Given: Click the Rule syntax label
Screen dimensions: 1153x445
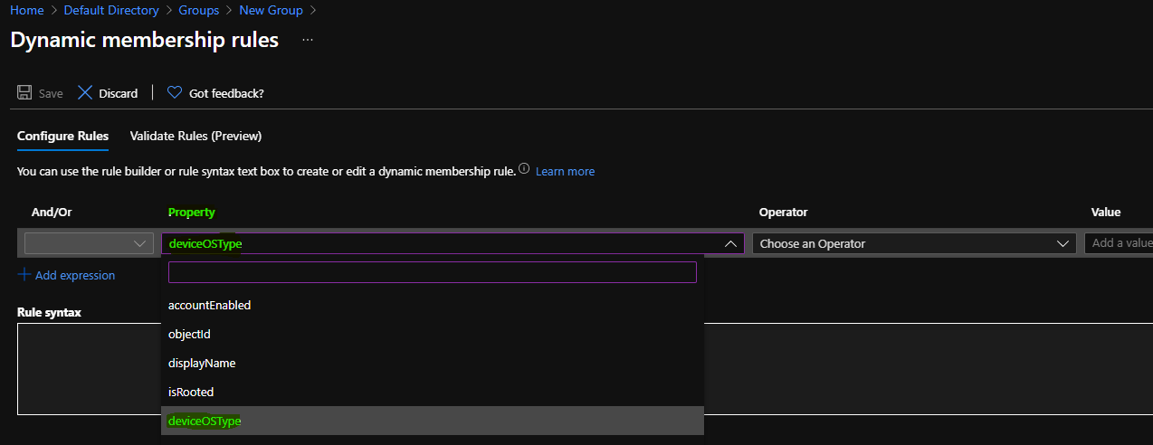Looking at the screenshot, I should point(50,312).
